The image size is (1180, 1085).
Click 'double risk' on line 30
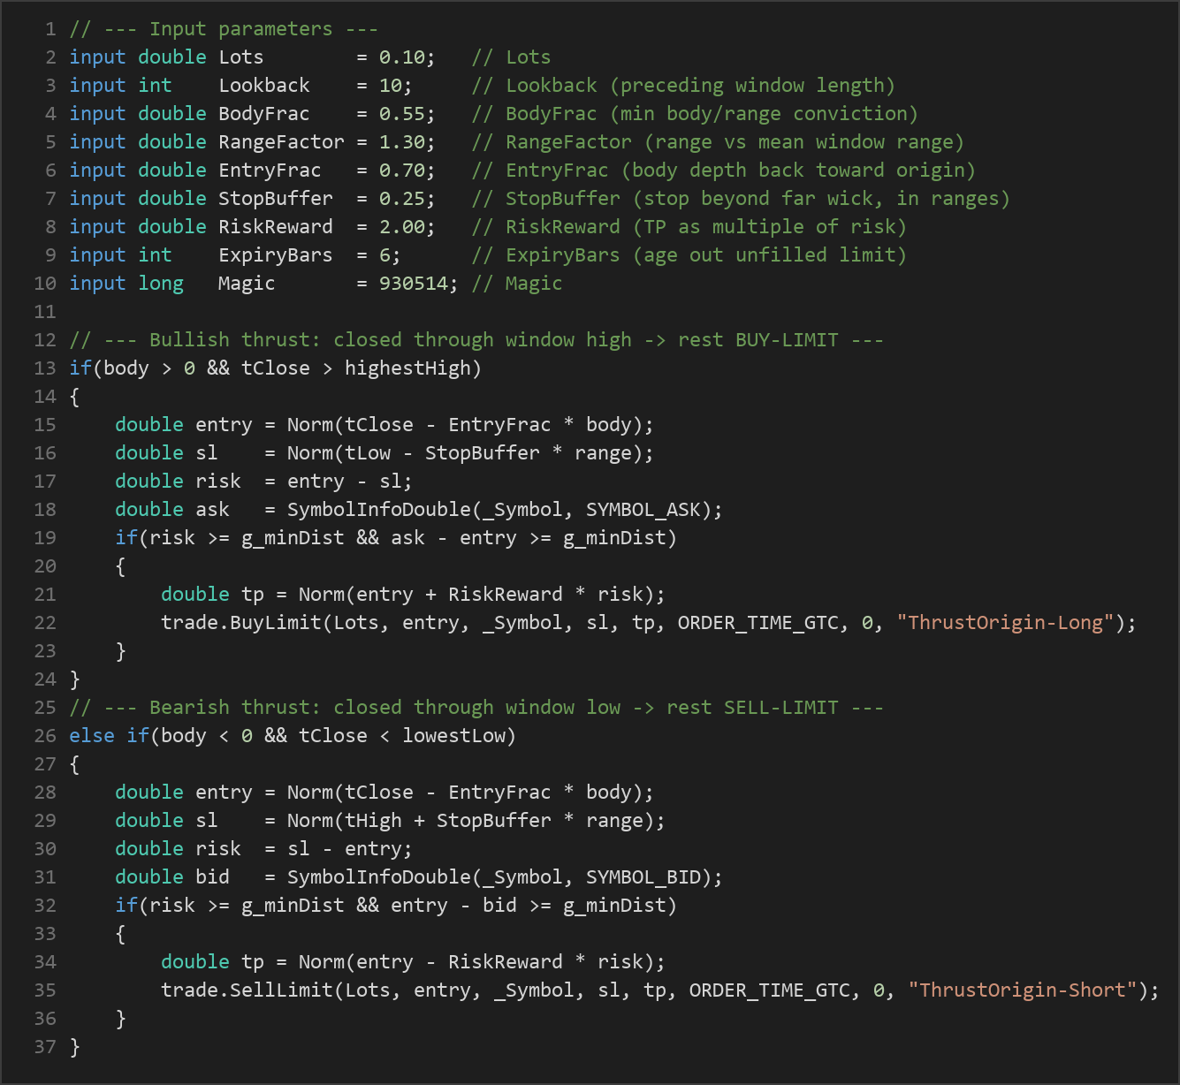tap(178, 849)
